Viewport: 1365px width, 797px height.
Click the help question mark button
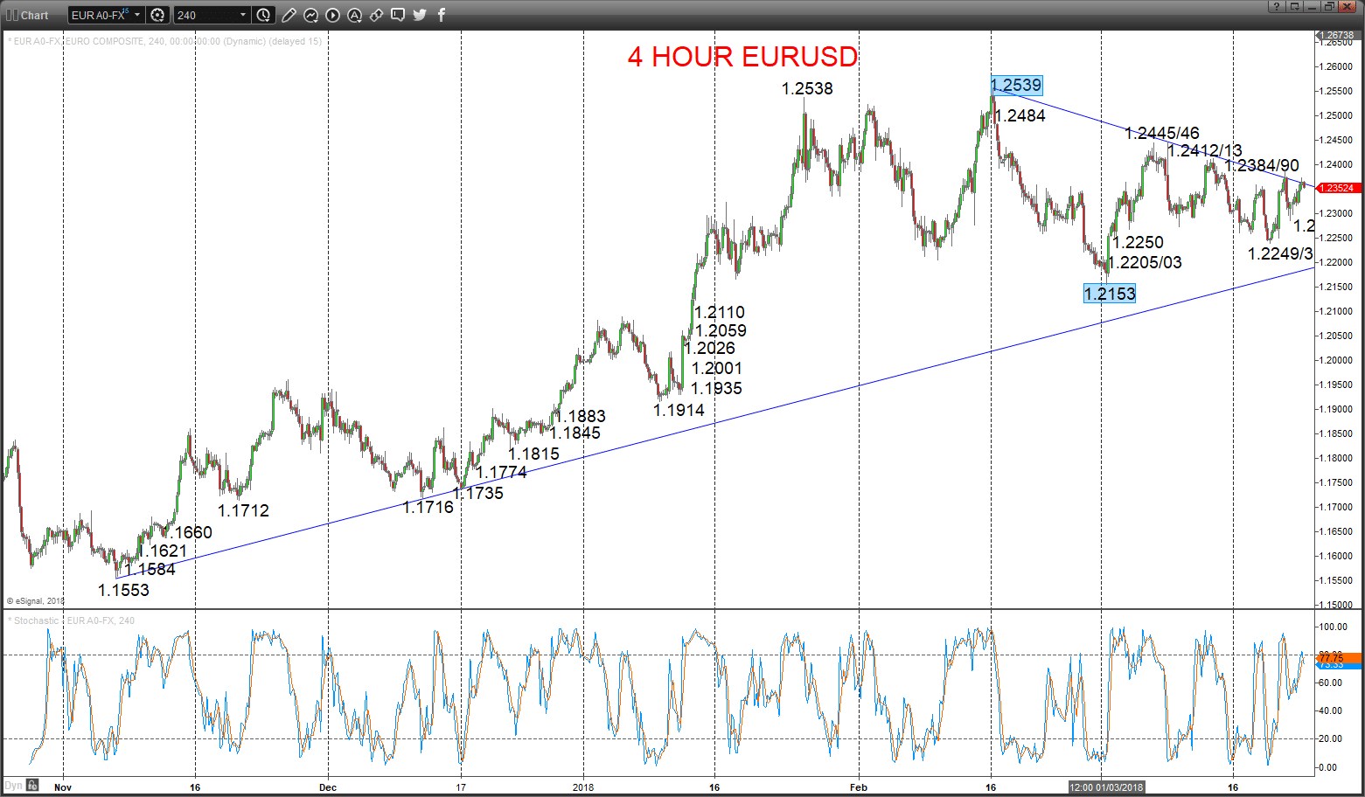[1278, 6]
